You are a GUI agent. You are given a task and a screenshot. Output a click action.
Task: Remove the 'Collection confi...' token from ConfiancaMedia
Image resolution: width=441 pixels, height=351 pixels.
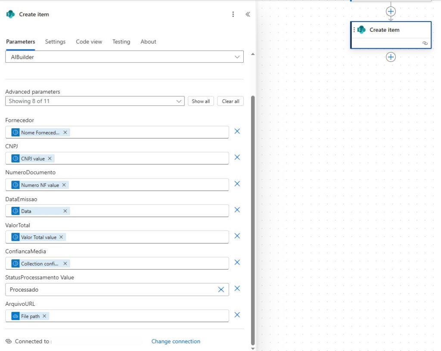(x=65, y=263)
